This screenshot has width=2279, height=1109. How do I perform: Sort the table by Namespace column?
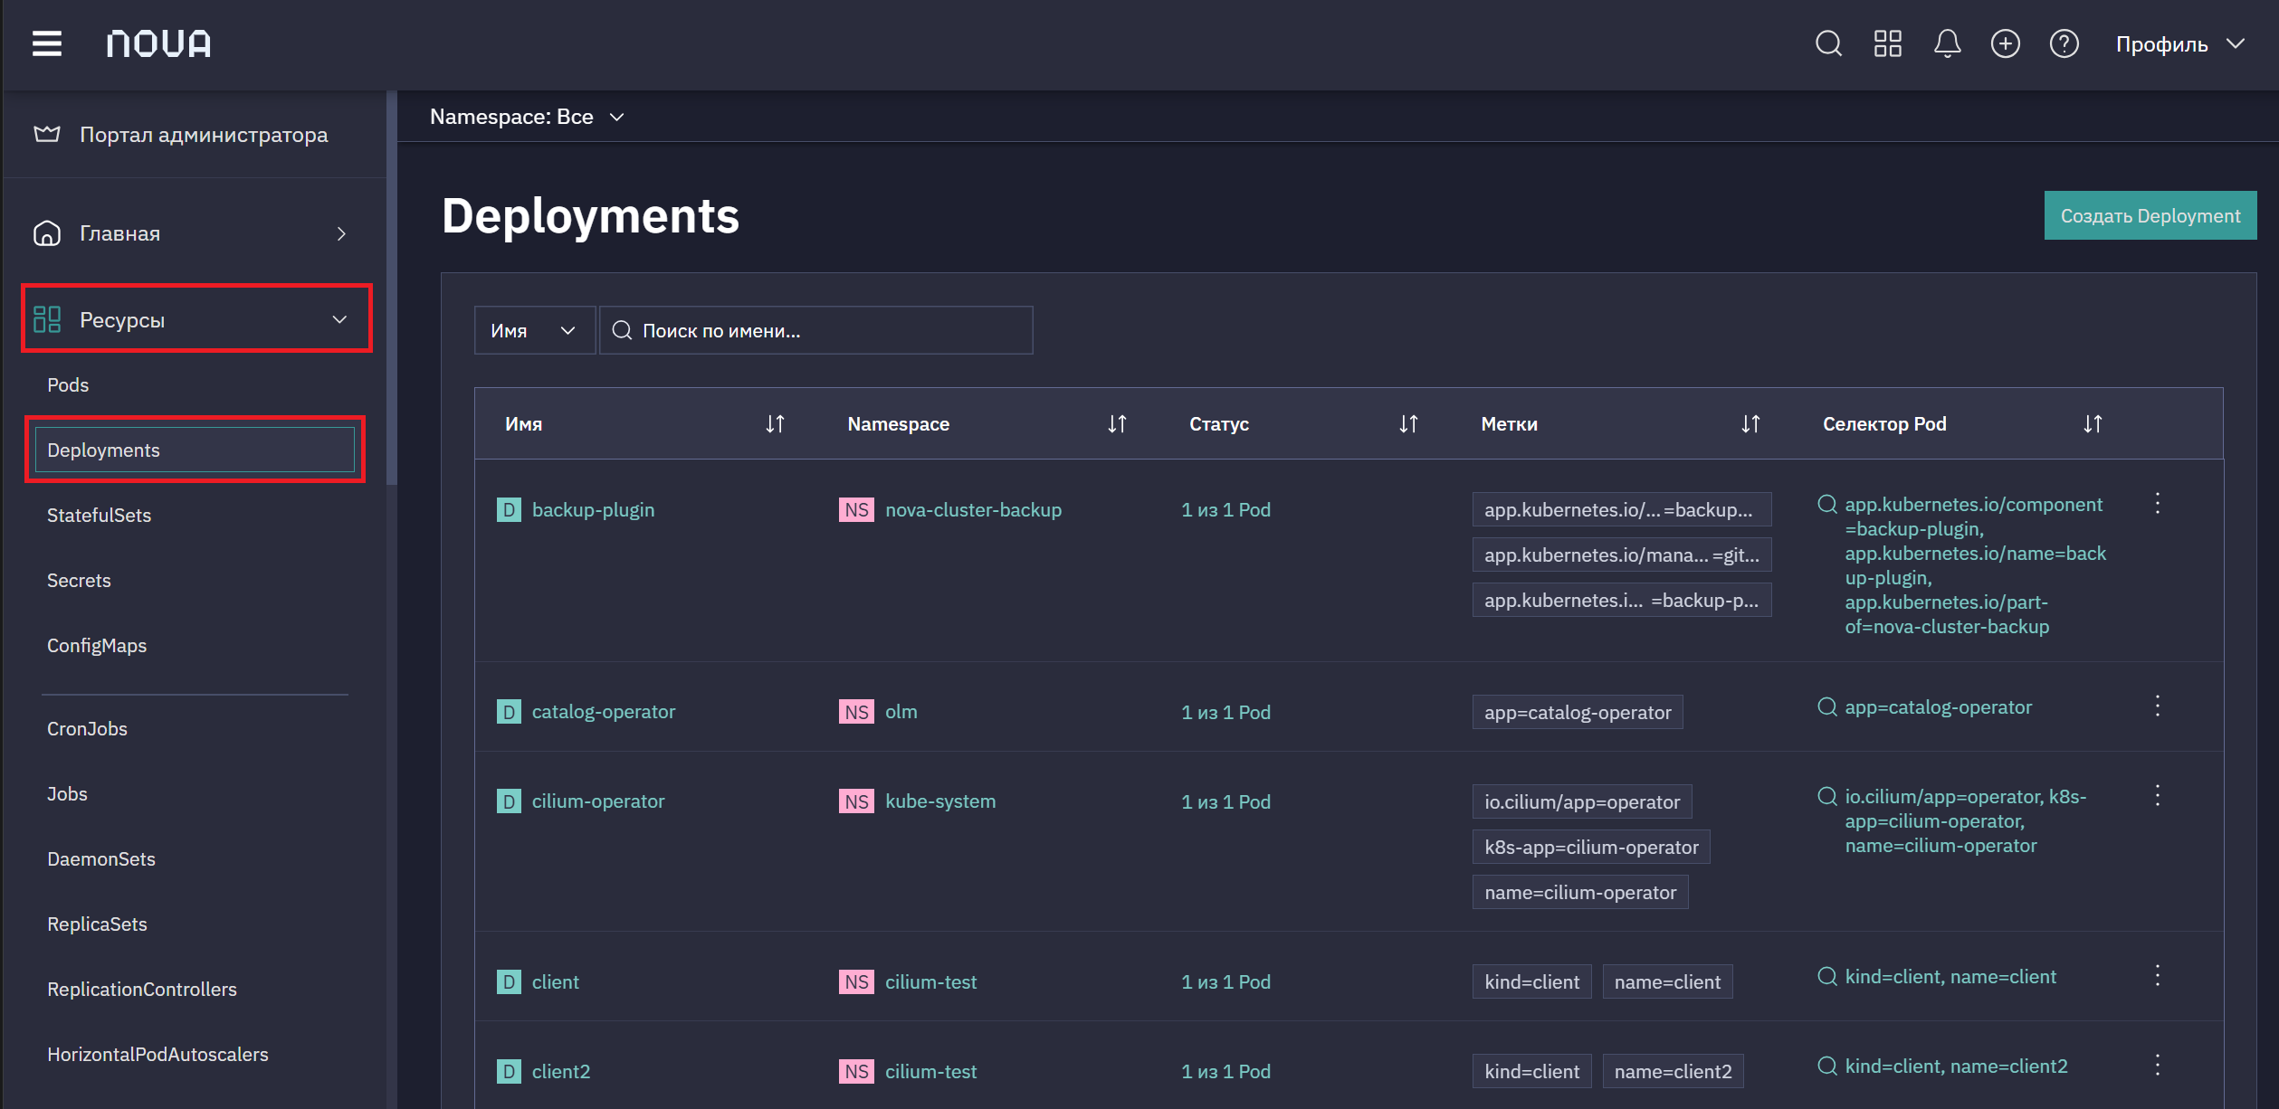1117,423
